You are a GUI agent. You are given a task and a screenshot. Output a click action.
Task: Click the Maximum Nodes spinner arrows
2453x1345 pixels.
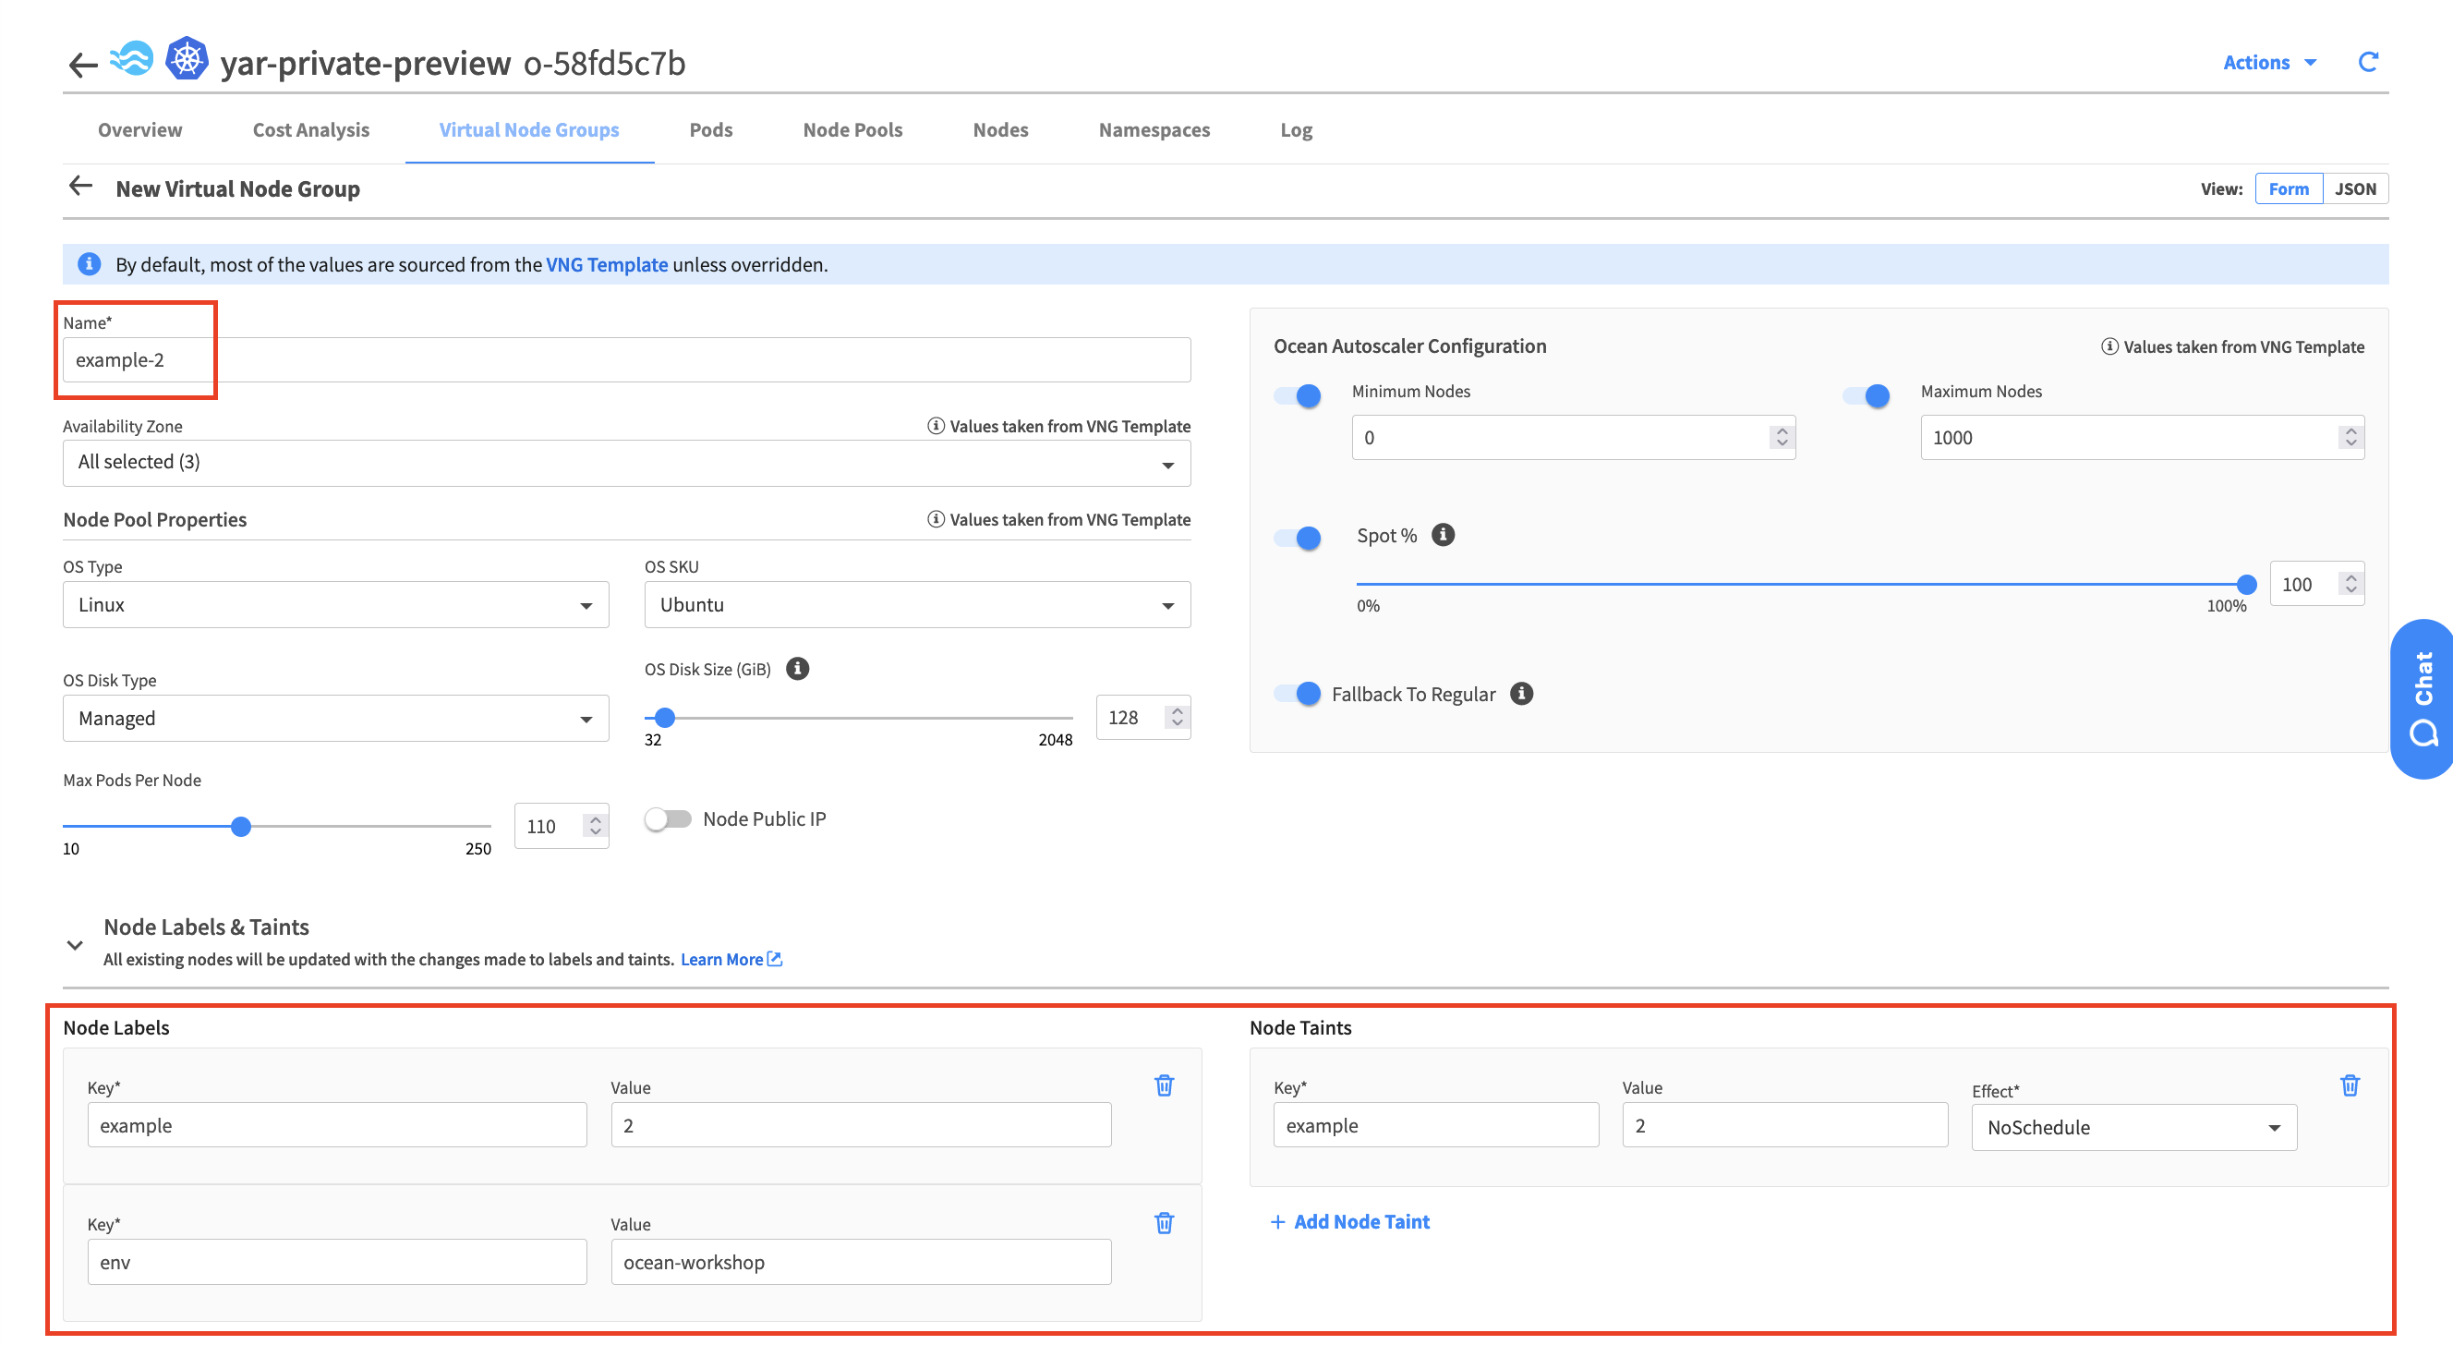[x=2350, y=437]
